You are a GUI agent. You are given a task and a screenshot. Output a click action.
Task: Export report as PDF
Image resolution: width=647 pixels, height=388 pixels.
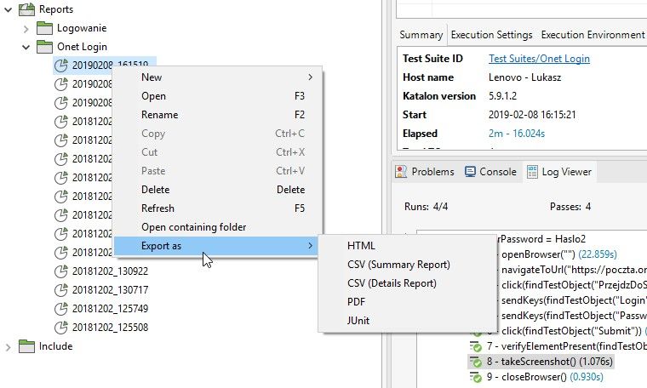(356, 302)
